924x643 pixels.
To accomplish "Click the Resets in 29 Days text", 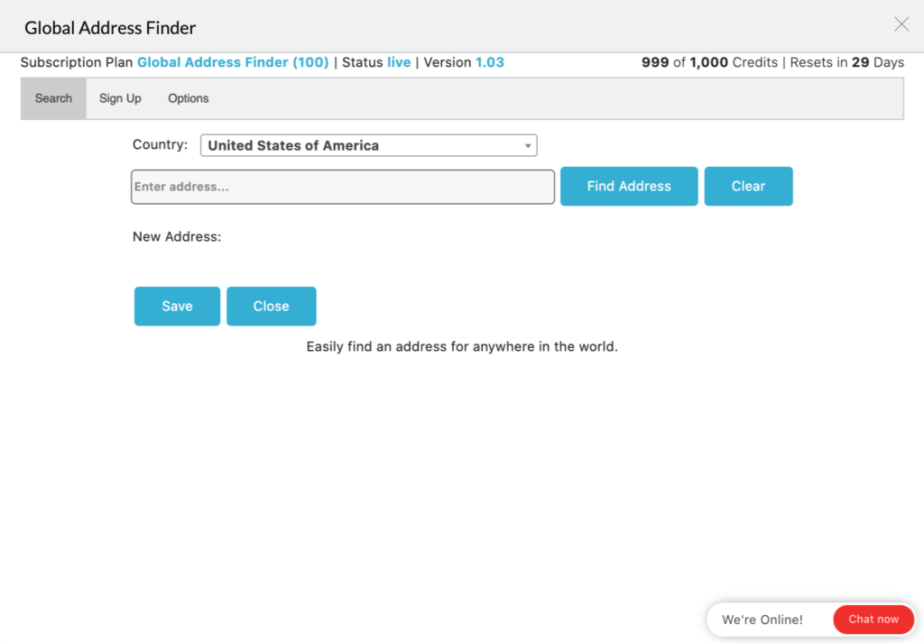I will coord(846,62).
